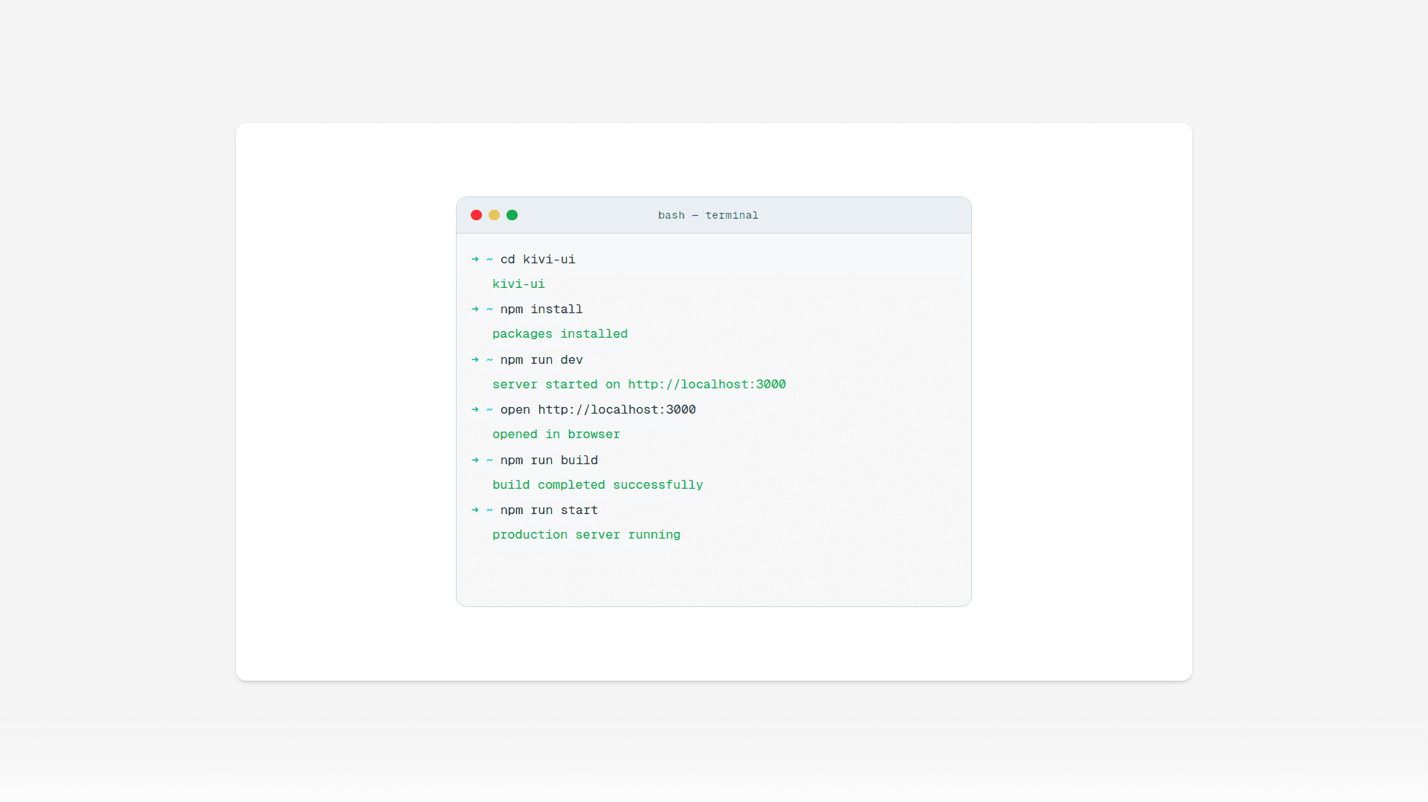This screenshot has width=1428, height=802.
Task: Click the green maximize dot in terminal
Action: pos(512,215)
